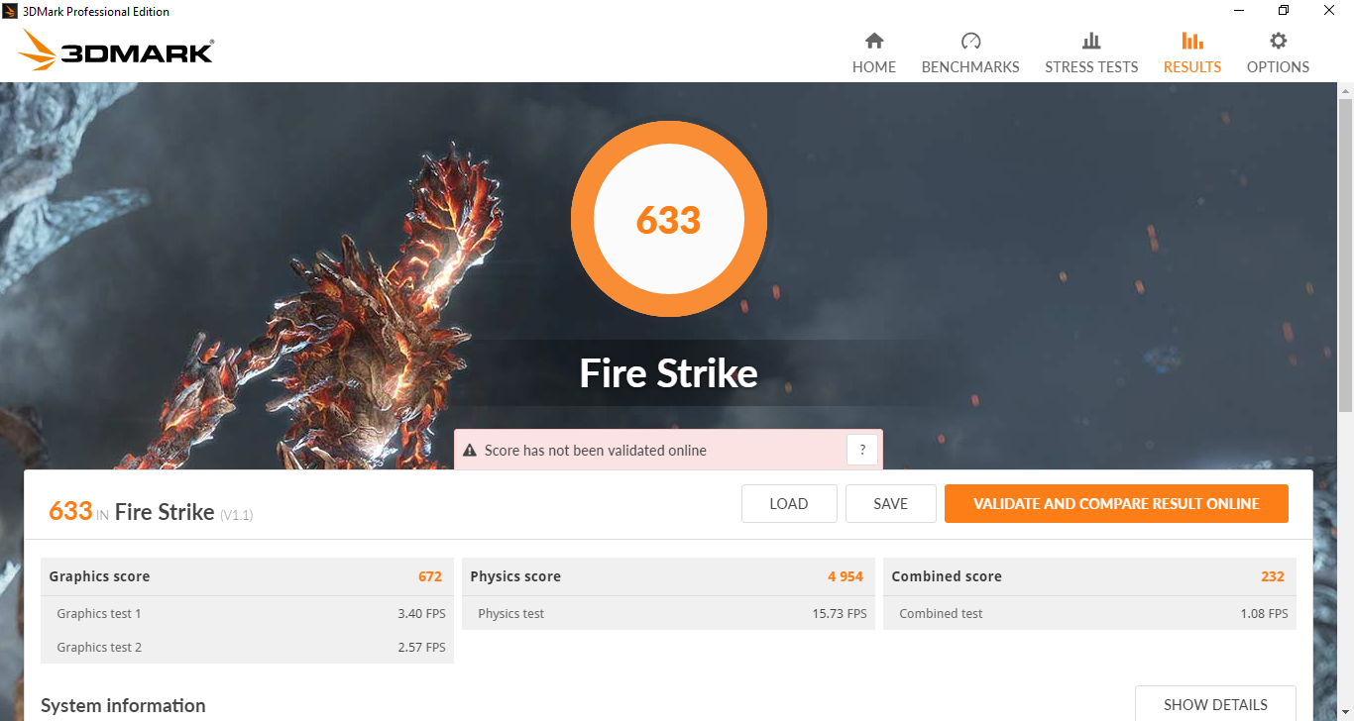Click the Graphics test 2 row label
Screen dimensions: 1354x721
99,647
